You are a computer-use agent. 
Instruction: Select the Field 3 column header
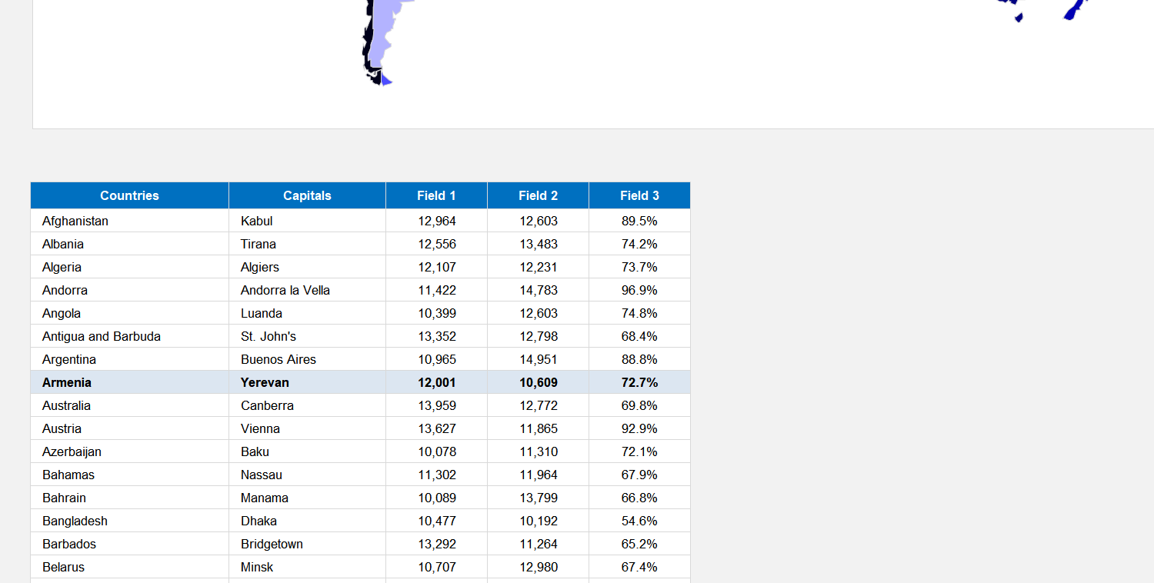click(639, 195)
